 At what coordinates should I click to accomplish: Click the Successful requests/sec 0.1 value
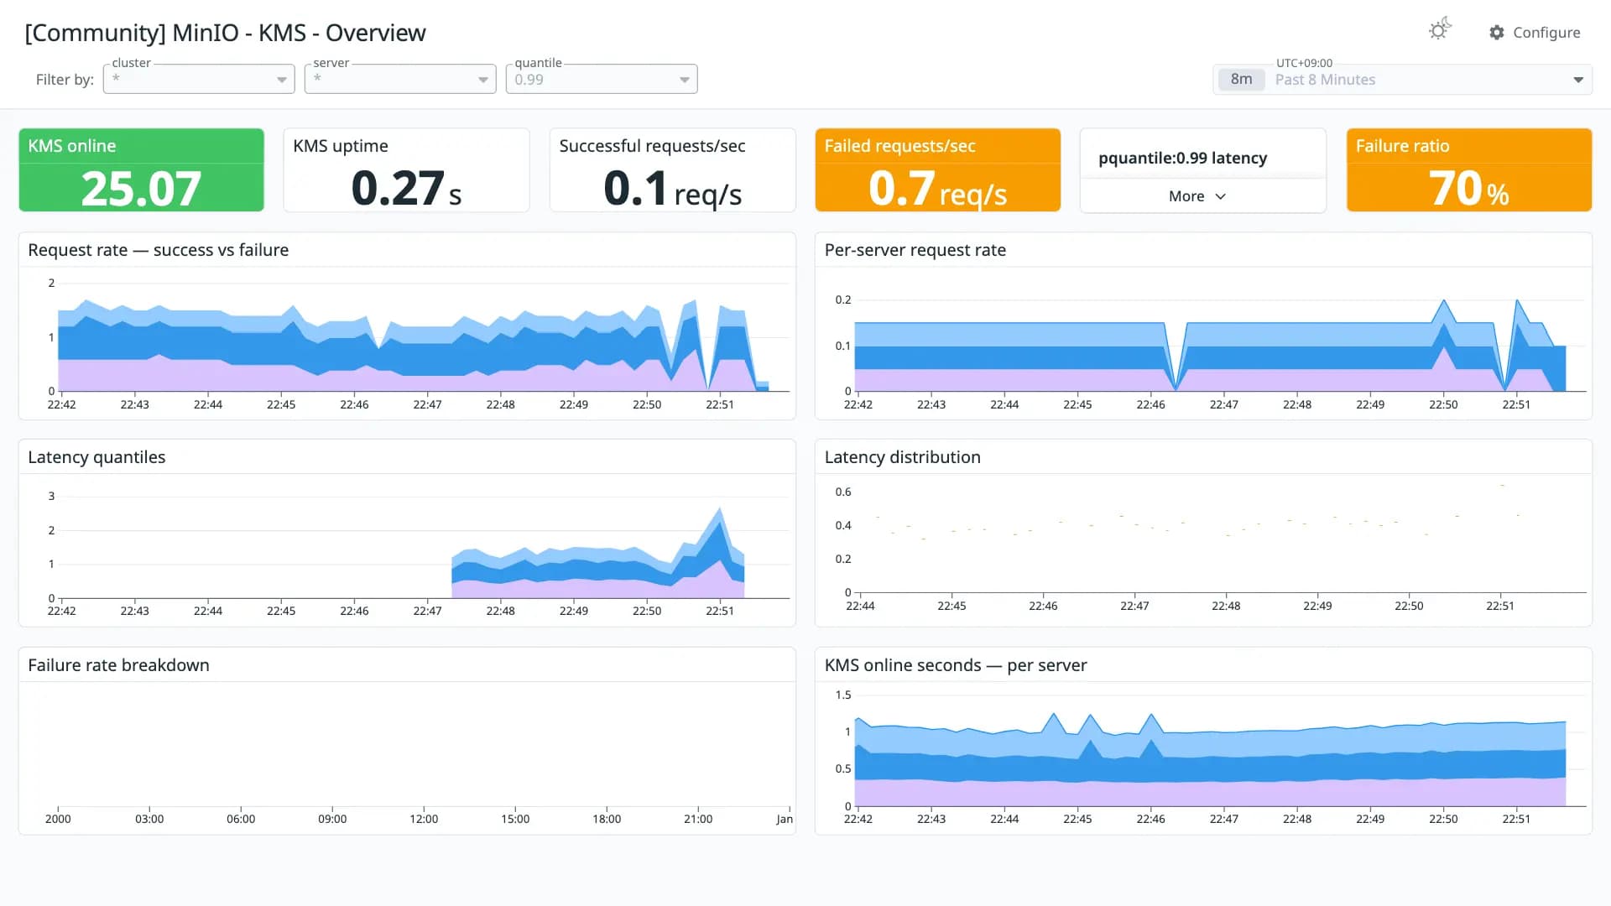point(672,188)
